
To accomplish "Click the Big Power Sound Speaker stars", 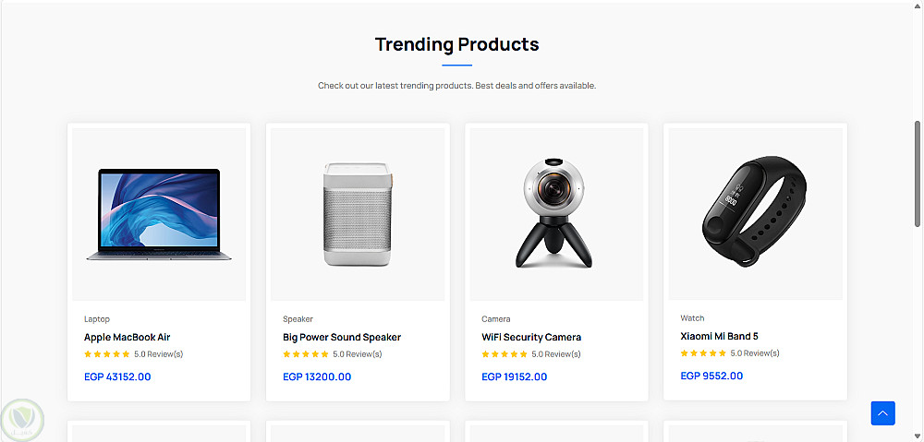I will click(306, 354).
